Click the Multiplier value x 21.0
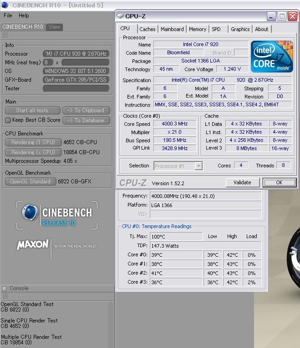 click(175, 132)
